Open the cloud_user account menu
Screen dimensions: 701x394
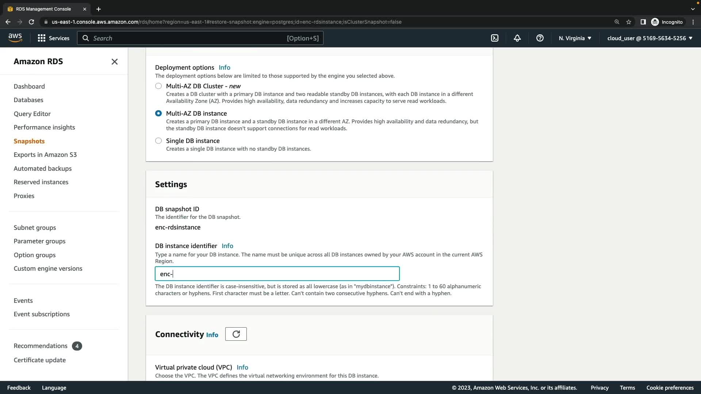650,38
